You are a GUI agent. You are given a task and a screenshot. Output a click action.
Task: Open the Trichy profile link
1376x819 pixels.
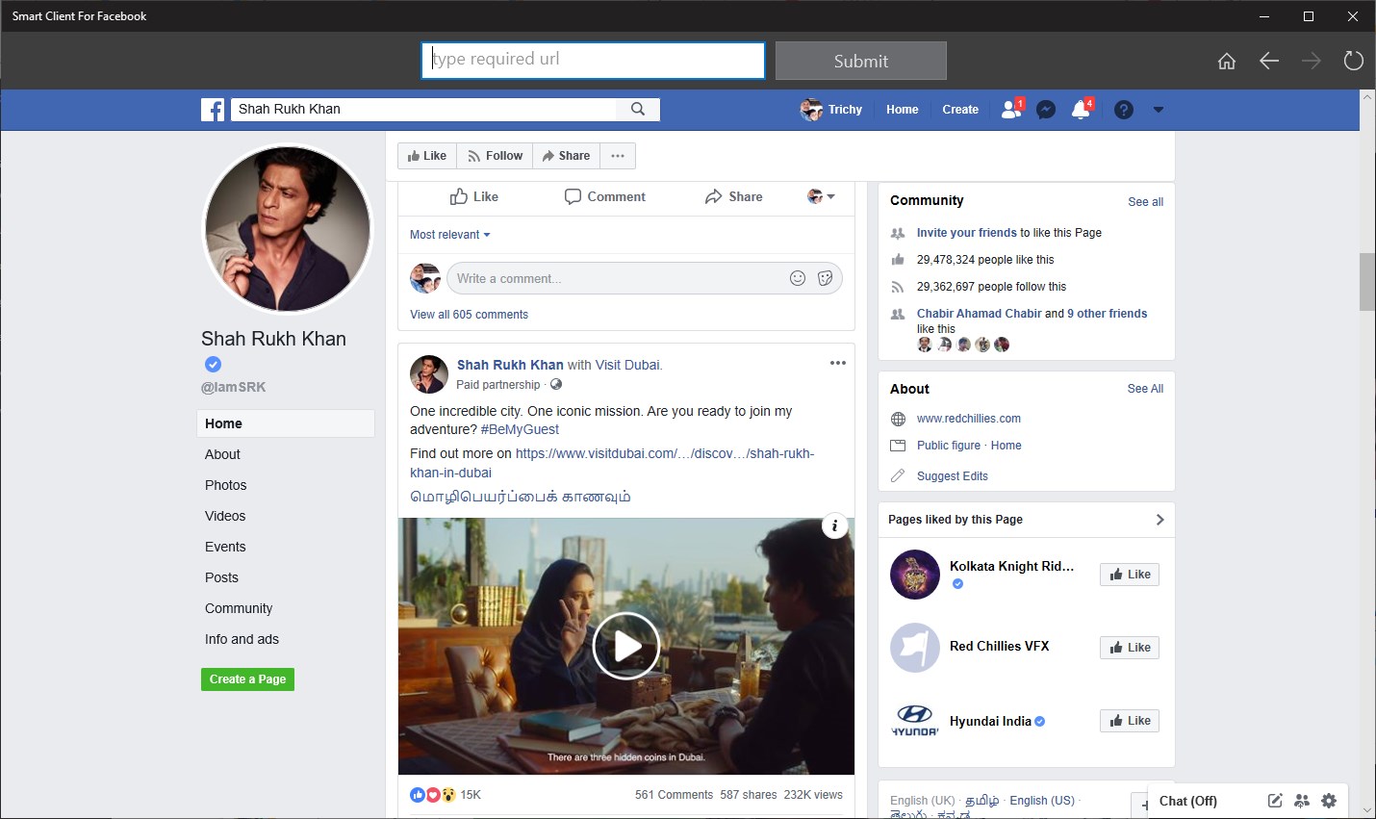[x=831, y=110]
